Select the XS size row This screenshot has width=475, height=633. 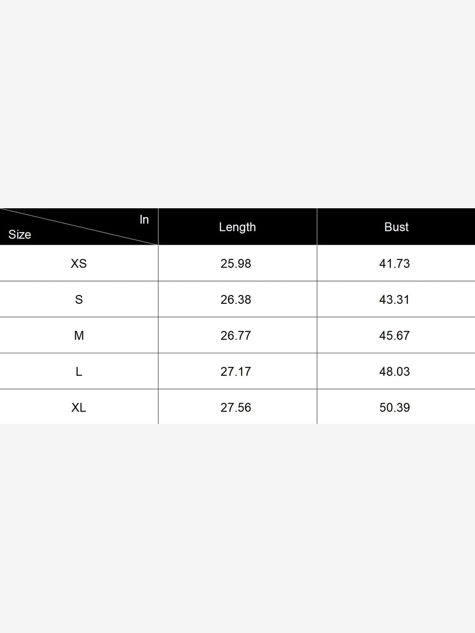coord(237,263)
